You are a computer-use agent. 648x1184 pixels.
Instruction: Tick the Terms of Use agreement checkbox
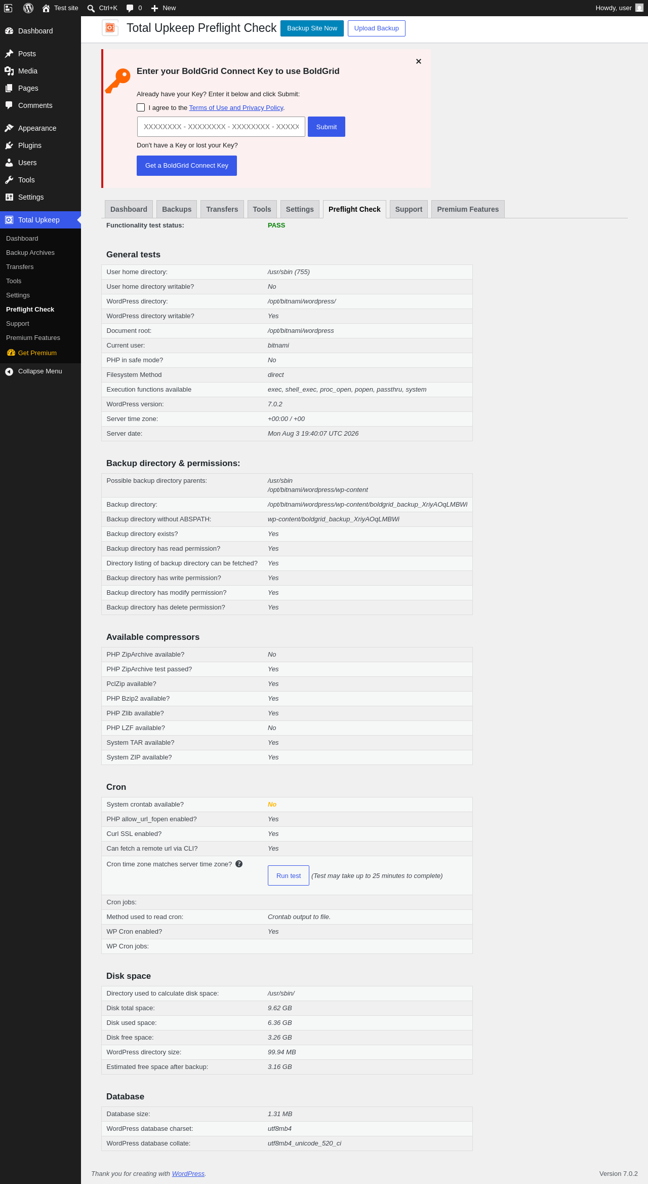(141, 107)
